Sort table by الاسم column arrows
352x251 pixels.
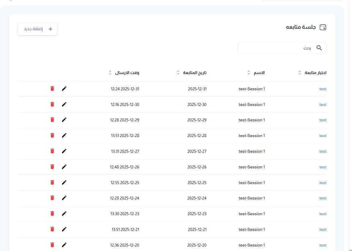pyautogui.click(x=249, y=73)
